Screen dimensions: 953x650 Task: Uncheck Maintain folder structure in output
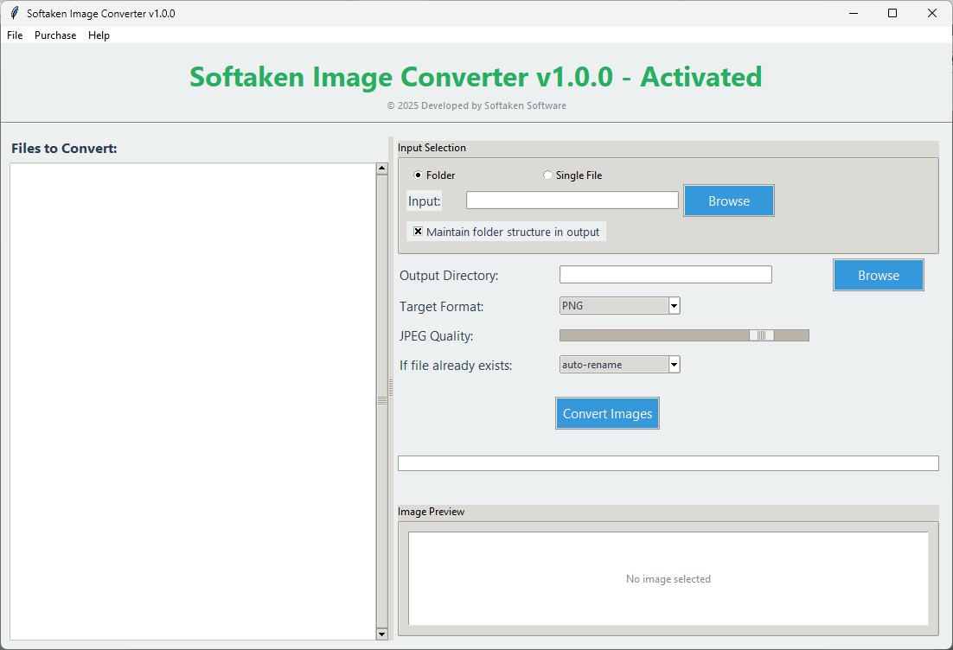tap(419, 232)
